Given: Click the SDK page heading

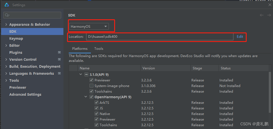Looking at the screenshot, I should coord(72,15).
